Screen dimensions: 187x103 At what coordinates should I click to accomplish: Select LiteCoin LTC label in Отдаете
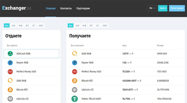point(23,99)
